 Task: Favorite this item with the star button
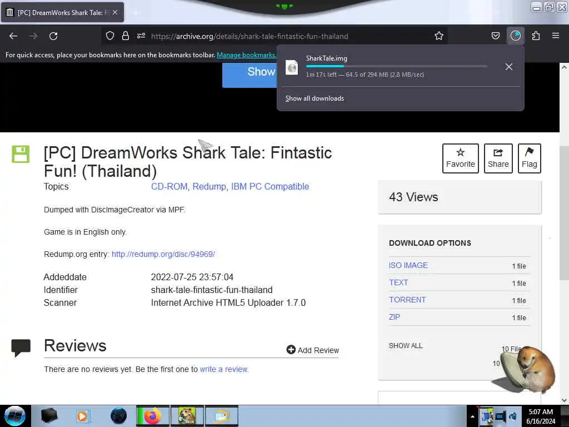click(461, 158)
